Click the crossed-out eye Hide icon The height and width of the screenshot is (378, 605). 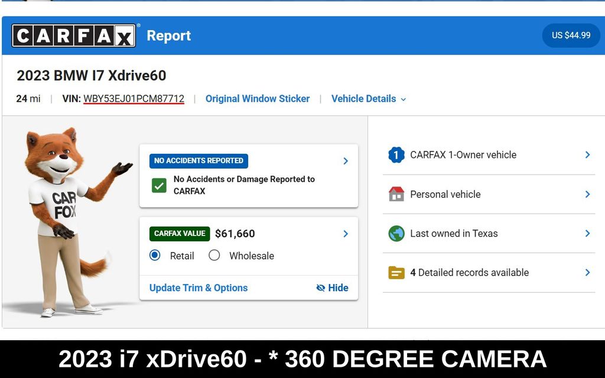coord(321,288)
